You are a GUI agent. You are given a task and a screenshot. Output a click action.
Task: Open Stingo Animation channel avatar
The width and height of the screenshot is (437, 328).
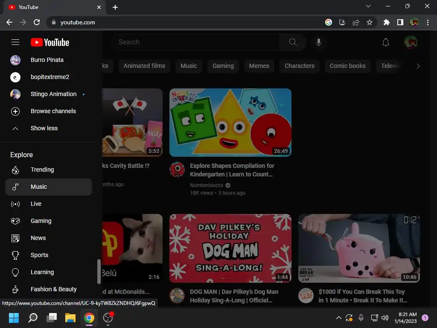[15, 94]
